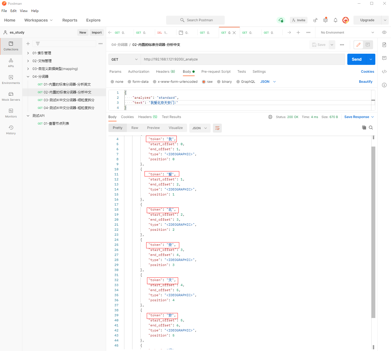Screen dimensions: 391x351
Task: Select the form-data body radio button
Action: click(129, 82)
